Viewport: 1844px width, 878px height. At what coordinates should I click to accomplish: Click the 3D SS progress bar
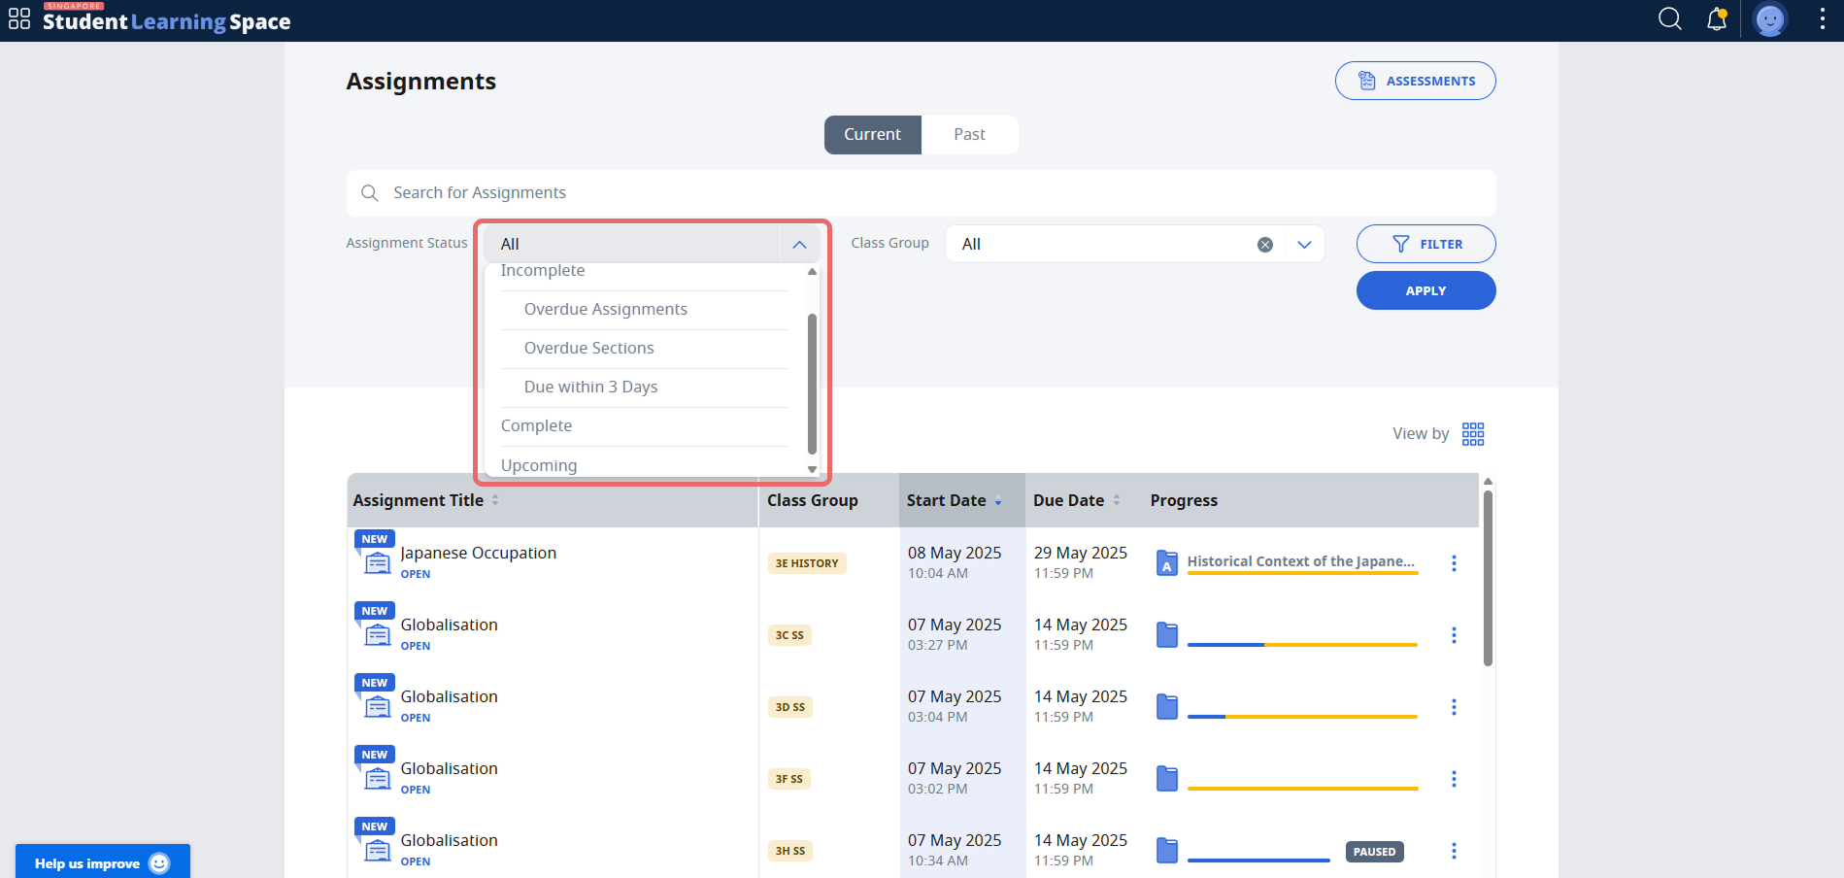click(1302, 717)
